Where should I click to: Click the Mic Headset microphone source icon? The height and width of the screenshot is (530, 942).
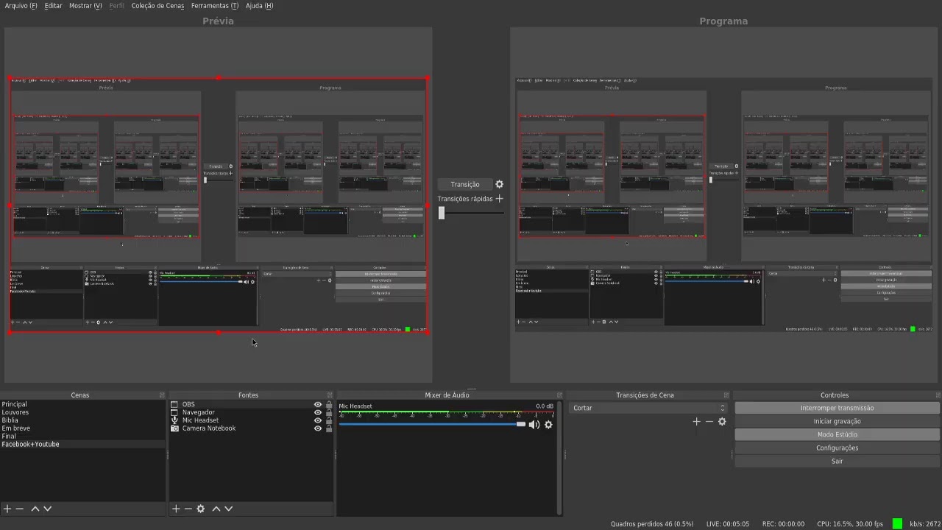point(174,420)
